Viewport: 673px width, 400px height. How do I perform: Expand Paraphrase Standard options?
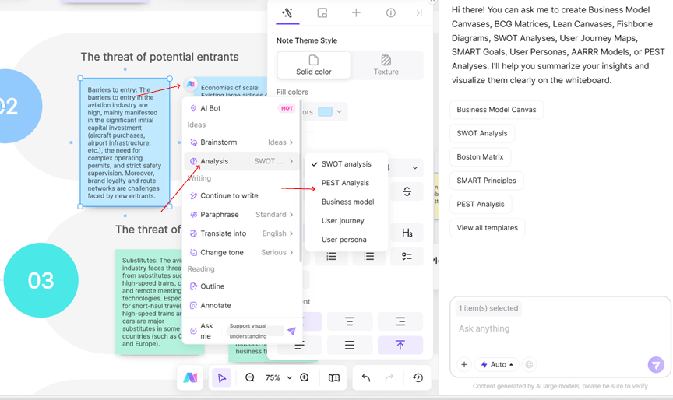(x=242, y=214)
